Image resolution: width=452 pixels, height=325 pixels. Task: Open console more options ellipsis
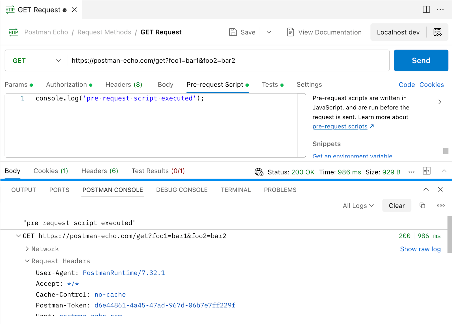click(441, 205)
